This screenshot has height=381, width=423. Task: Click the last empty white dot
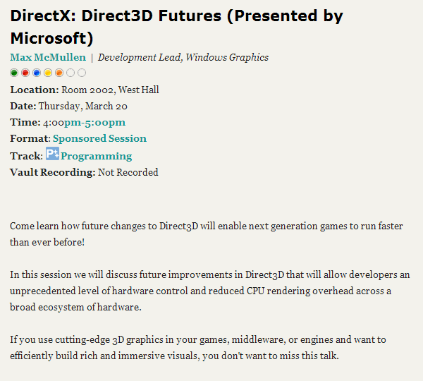82,73
